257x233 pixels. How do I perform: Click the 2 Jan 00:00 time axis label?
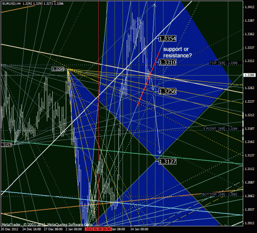(74, 229)
